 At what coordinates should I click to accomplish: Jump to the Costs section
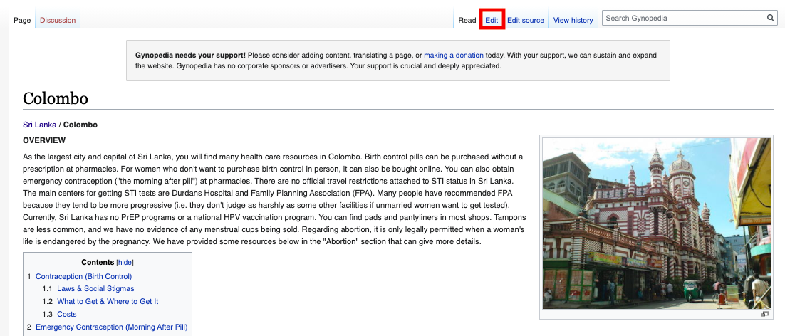tap(67, 314)
